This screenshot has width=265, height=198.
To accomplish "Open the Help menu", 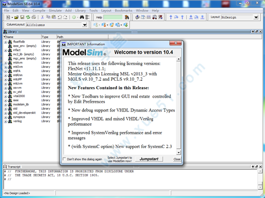I will [155, 11].
